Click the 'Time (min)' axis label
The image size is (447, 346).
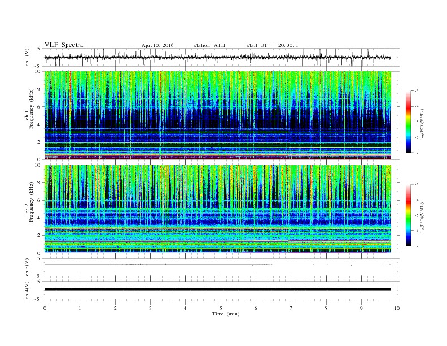pos(226,314)
